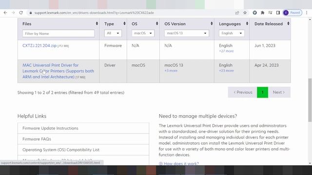Open MAC Universal Print Driver link
312x175 pixels.
(58, 71)
